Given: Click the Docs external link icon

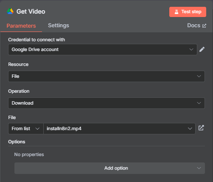Looking at the screenshot, I should [204, 26].
